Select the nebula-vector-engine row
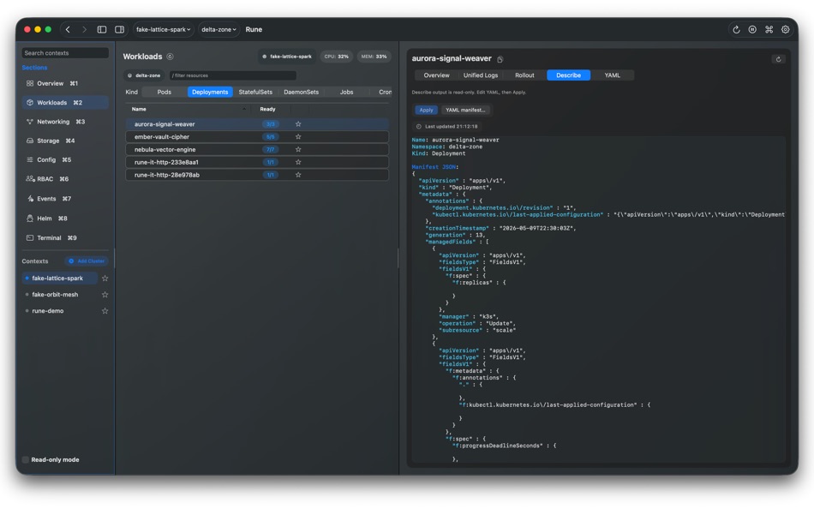This screenshot has width=814, height=509. (x=257, y=150)
